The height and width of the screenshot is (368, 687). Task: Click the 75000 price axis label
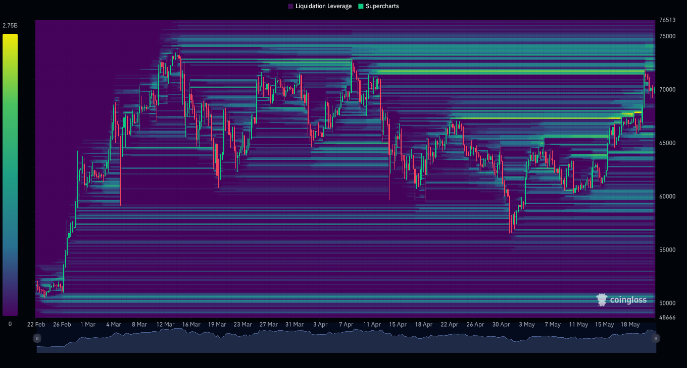click(667, 36)
